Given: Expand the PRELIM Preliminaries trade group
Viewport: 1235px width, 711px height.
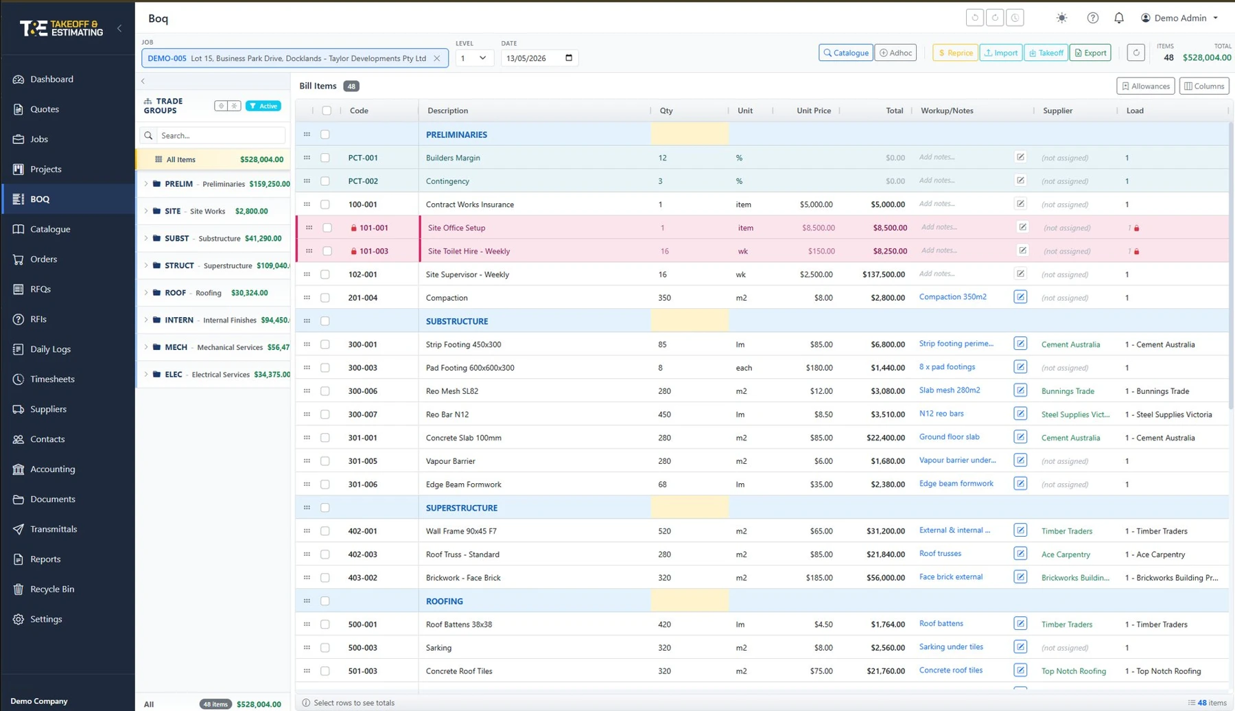Looking at the screenshot, I should pos(145,184).
